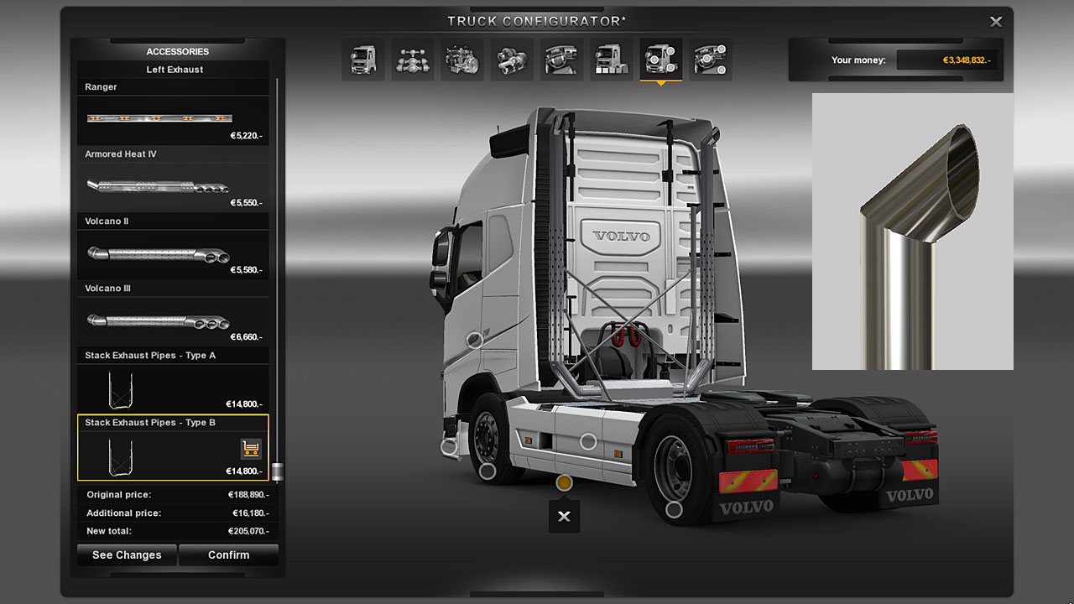Confirm the truck configuration purchase
This screenshot has height=604, width=1074.
click(x=228, y=555)
